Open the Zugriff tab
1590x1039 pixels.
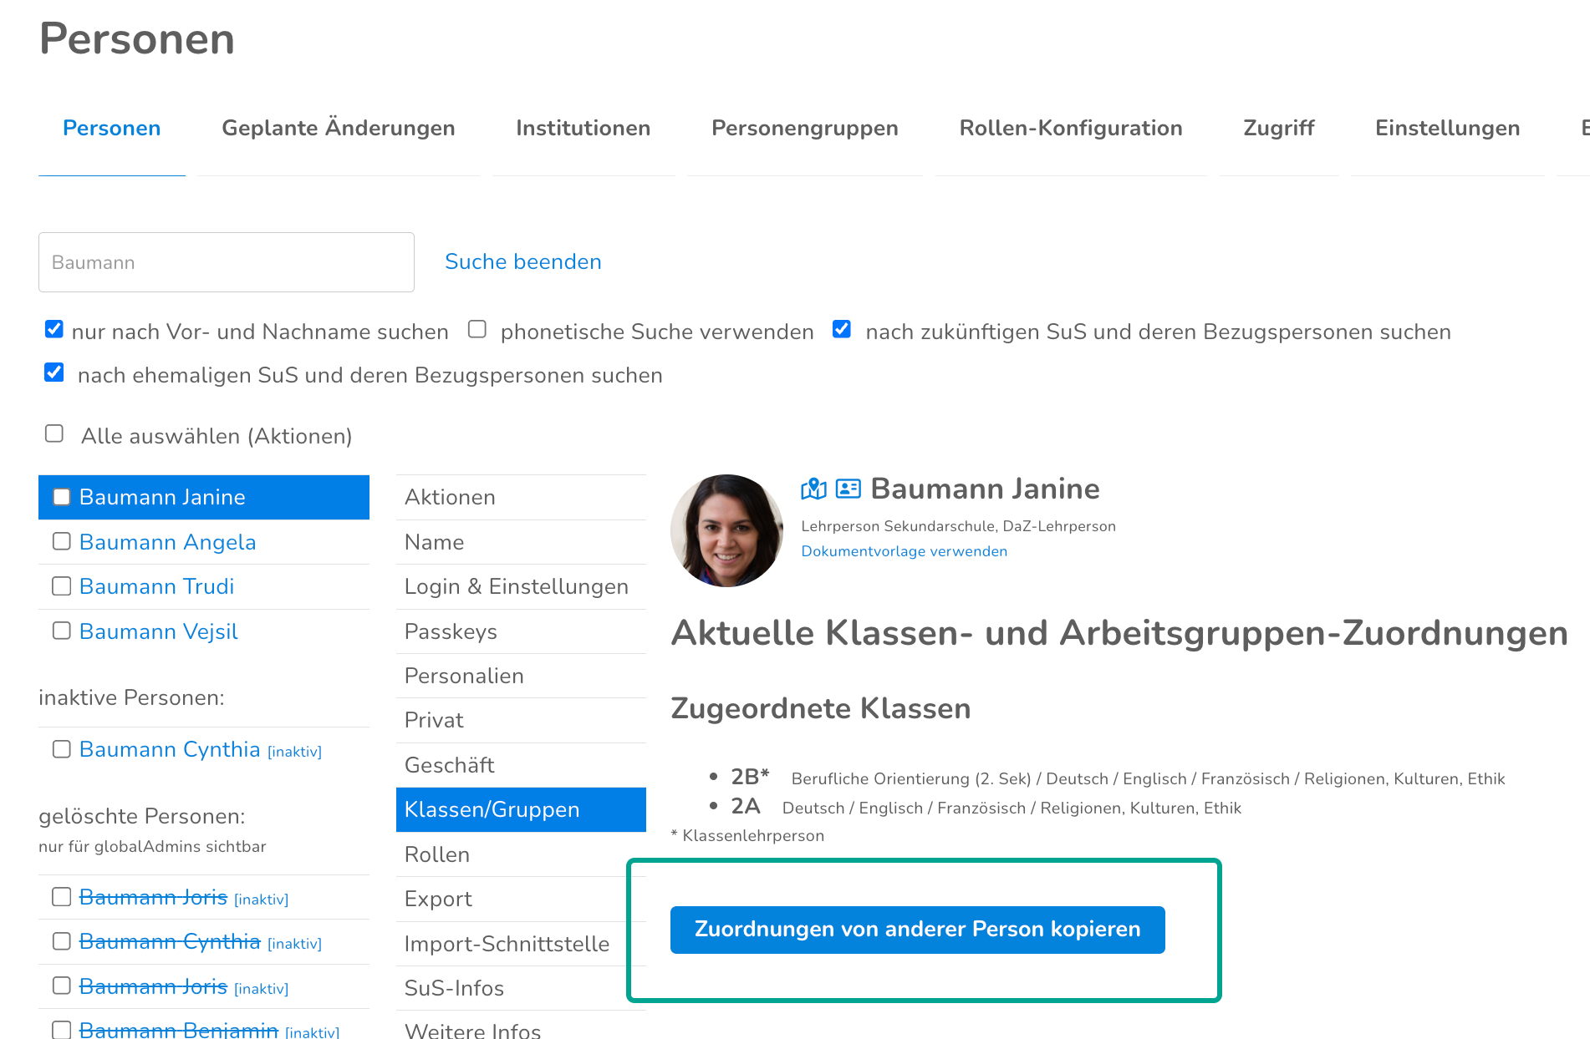pyautogui.click(x=1279, y=128)
